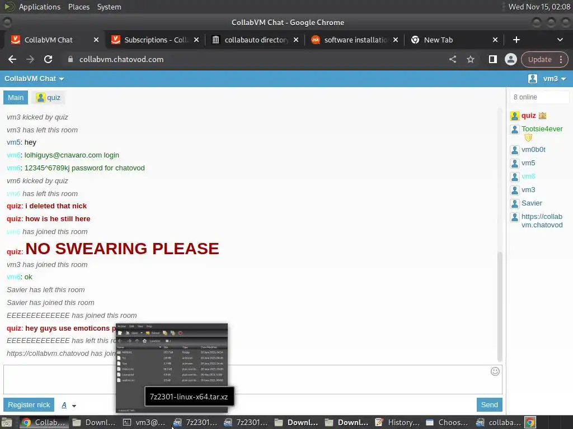Screen dimensions: 573x429
Task: Click the padlock site info icon
Action: [x=71, y=59]
